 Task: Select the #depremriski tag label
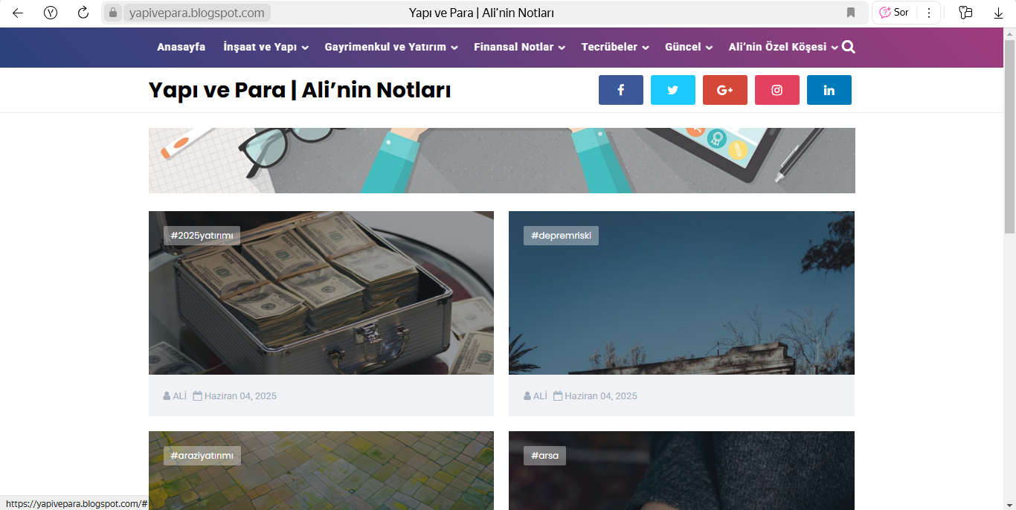tap(561, 236)
